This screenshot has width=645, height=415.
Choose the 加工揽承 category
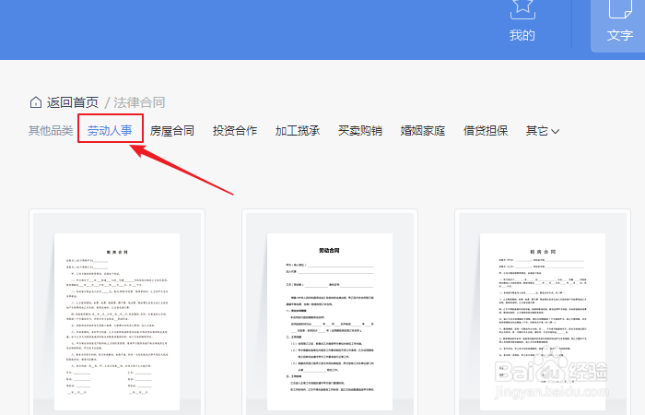click(x=298, y=131)
